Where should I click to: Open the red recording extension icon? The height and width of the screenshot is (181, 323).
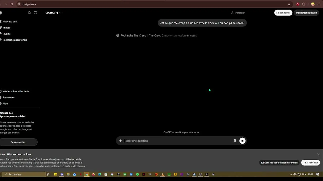click(x=298, y=4)
